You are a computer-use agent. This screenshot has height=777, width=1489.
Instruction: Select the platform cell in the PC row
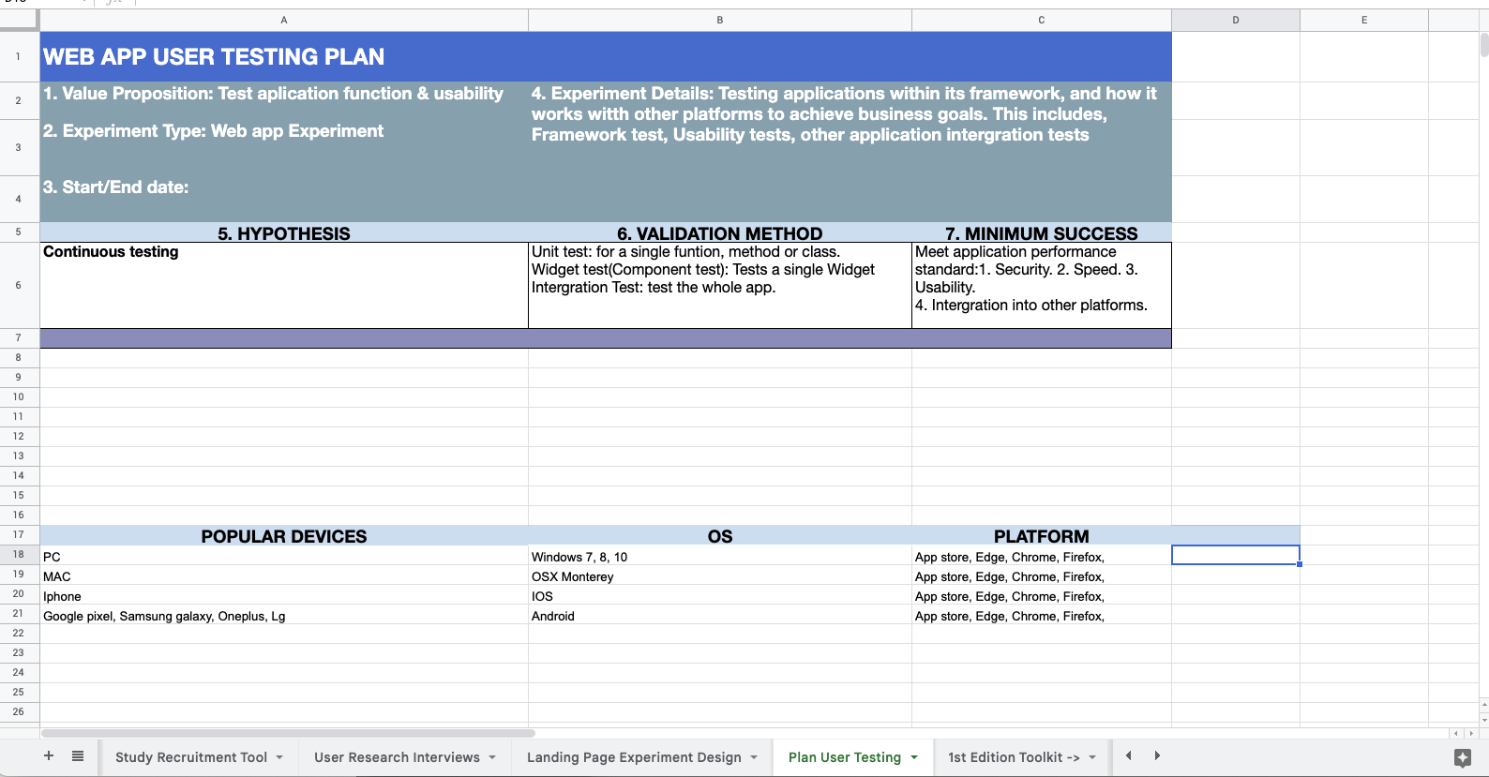[1042, 556]
